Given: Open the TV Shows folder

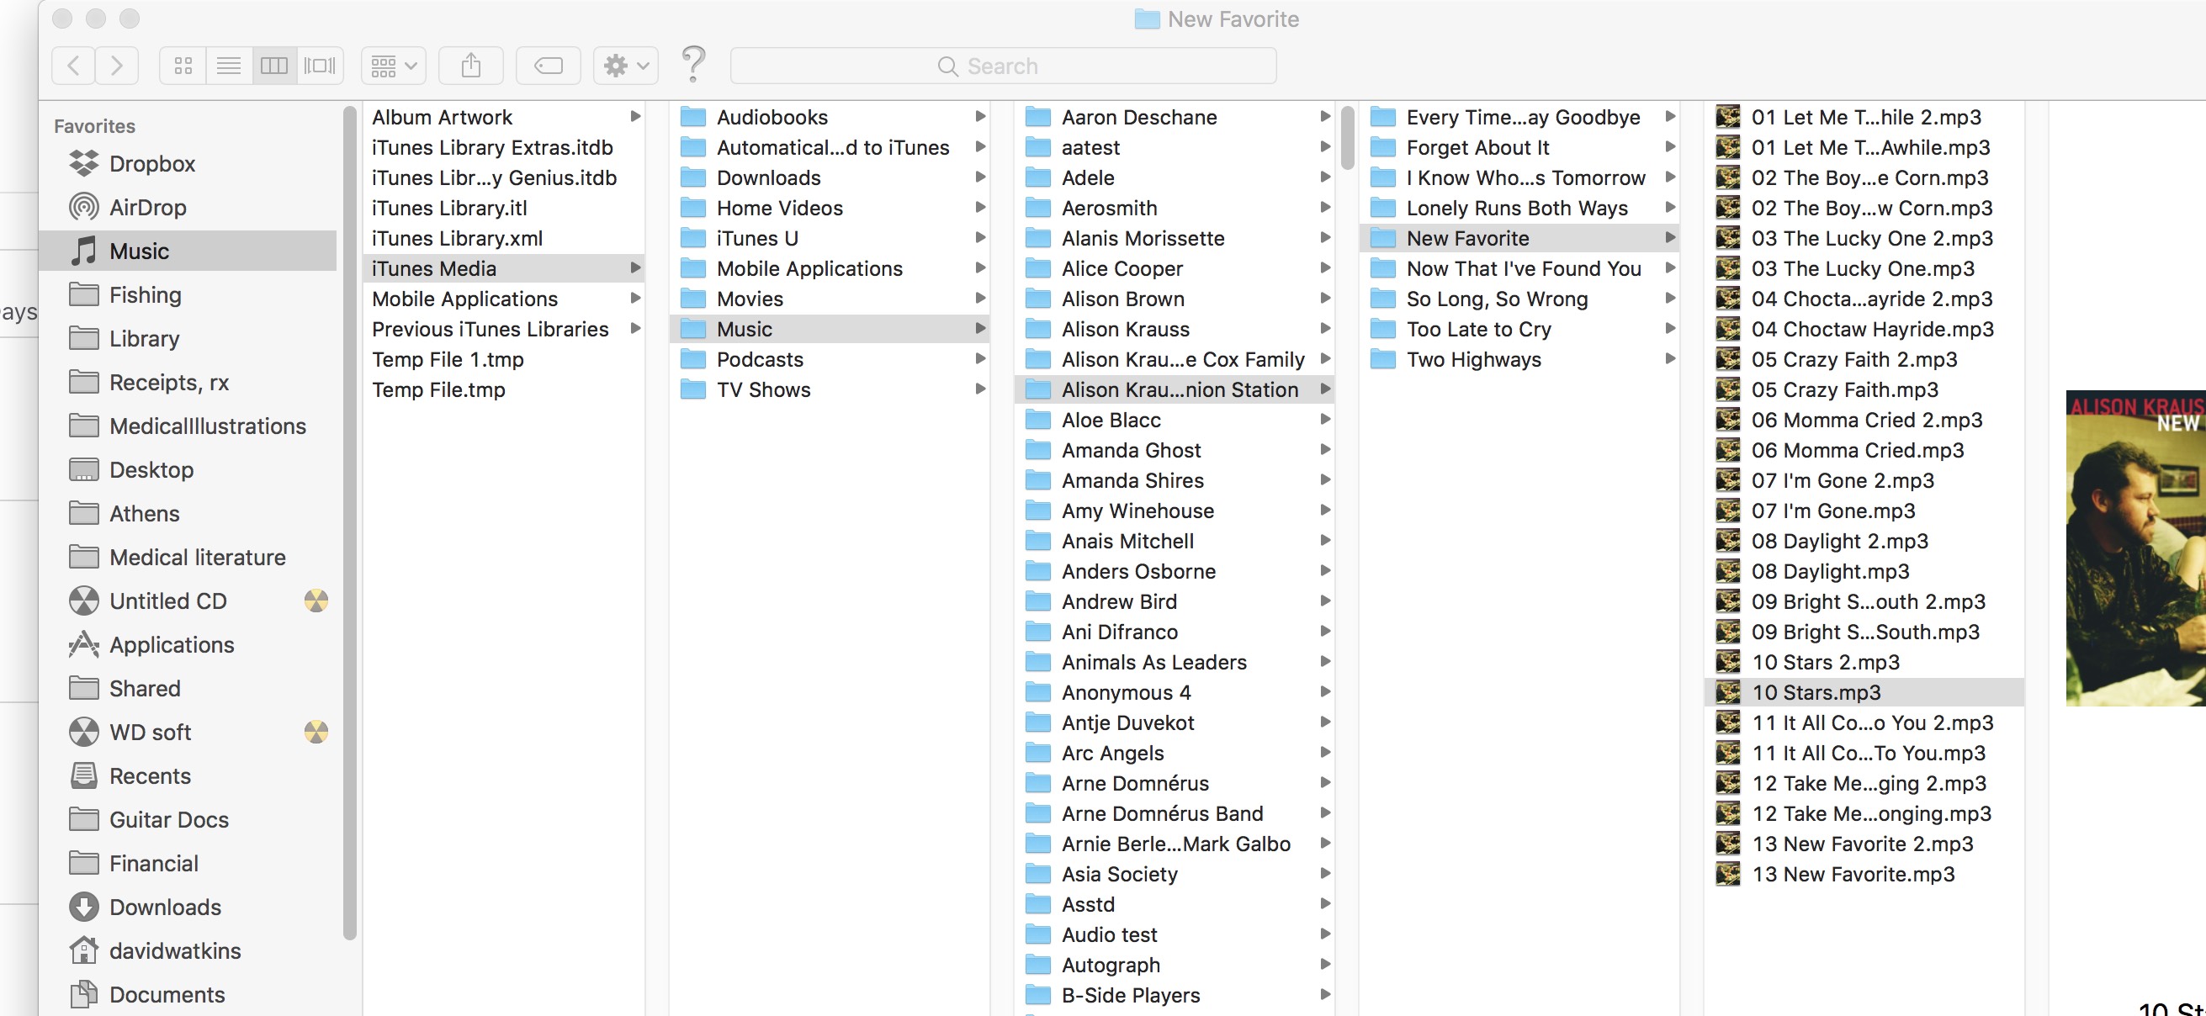Looking at the screenshot, I should (x=830, y=389).
